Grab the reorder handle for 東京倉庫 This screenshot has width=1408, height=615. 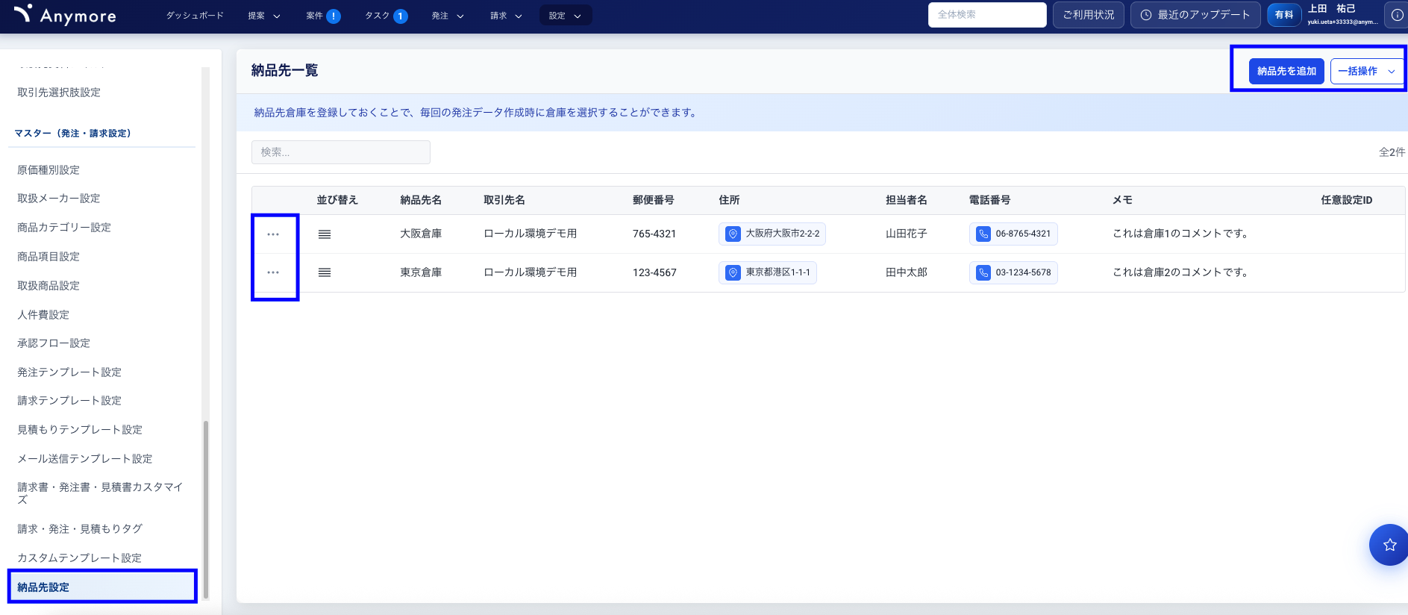click(325, 272)
